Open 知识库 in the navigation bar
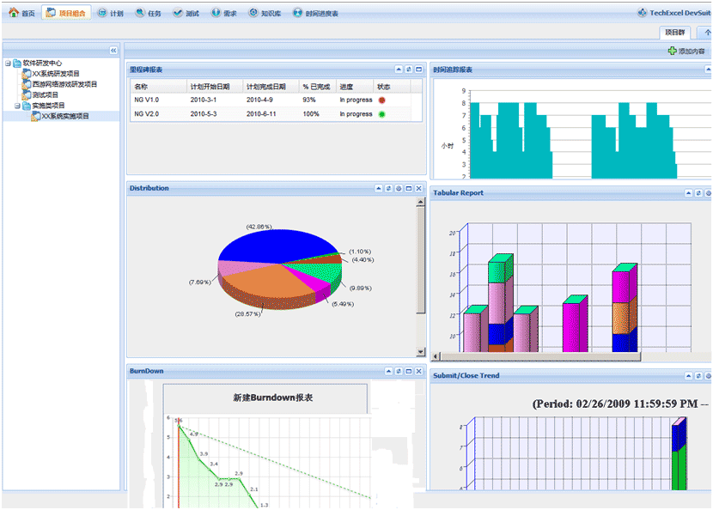Screen dimensions: 719x510 pos(265,13)
